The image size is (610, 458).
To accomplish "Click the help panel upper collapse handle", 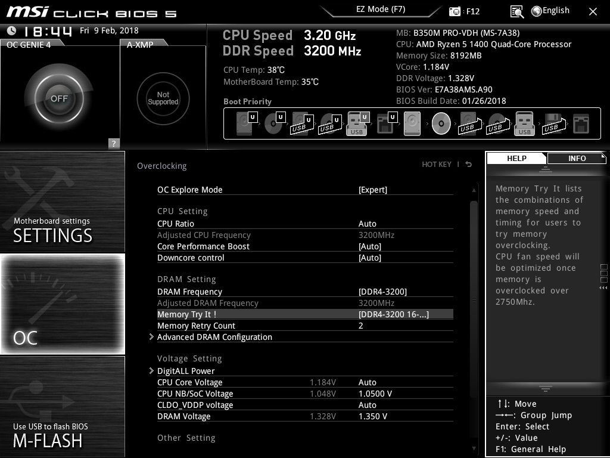I will point(546,169).
